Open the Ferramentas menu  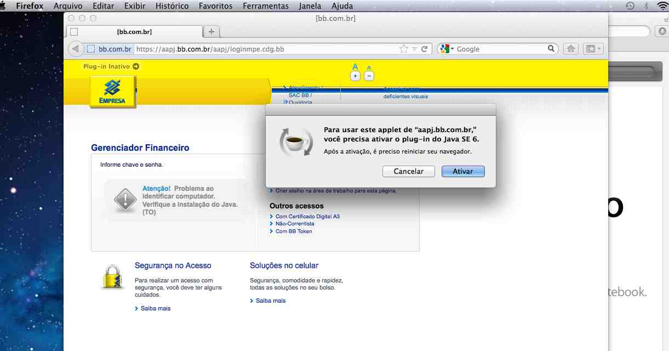pos(266,6)
